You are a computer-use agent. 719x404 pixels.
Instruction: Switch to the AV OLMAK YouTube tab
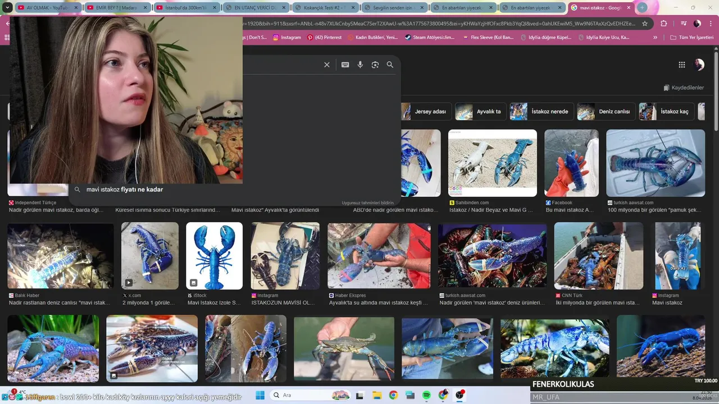47,8
